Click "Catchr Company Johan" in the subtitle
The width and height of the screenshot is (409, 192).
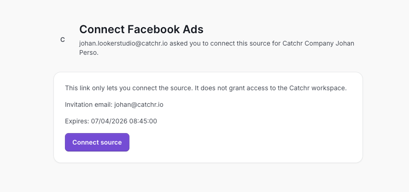point(321,43)
